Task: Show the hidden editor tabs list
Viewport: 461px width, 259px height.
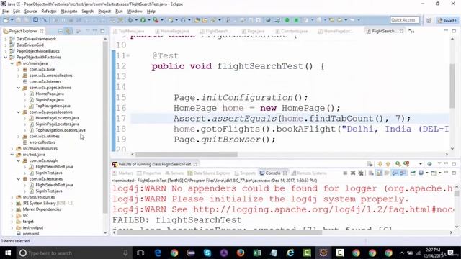Action: (x=411, y=31)
